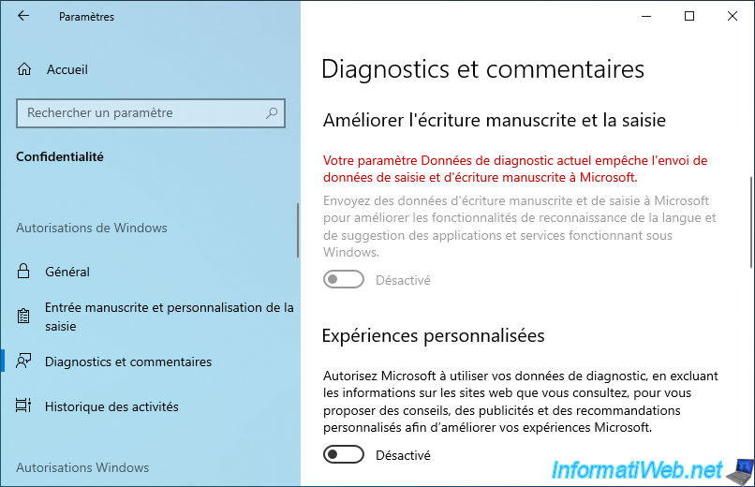The height and width of the screenshot is (487, 755).
Task: Click the timeline icon for Historique des activités
Action: pos(23,406)
